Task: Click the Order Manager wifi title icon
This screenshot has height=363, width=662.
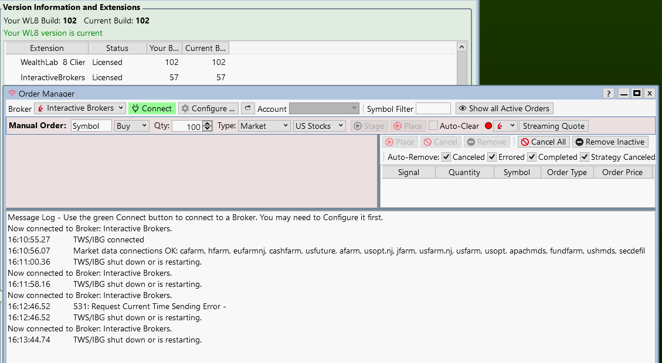Action: pos(12,94)
